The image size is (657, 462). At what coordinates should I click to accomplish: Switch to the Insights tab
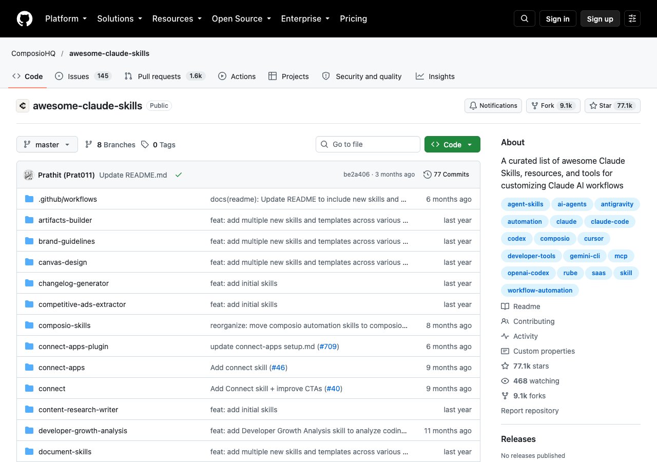pyautogui.click(x=435, y=76)
